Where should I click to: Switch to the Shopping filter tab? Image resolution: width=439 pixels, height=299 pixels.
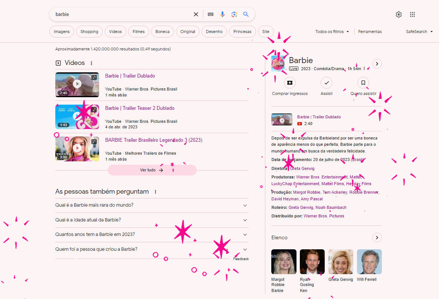(89, 32)
